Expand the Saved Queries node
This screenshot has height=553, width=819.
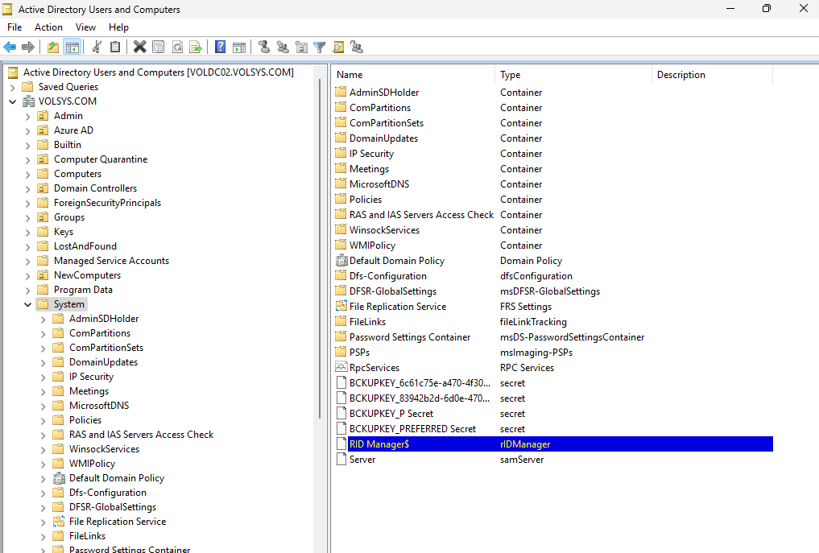point(12,87)
